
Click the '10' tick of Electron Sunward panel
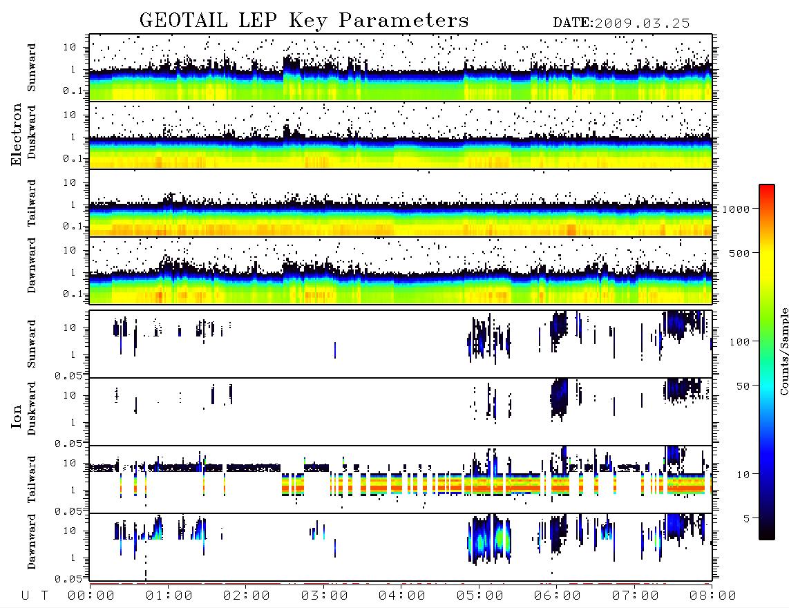tap(70, 47)
